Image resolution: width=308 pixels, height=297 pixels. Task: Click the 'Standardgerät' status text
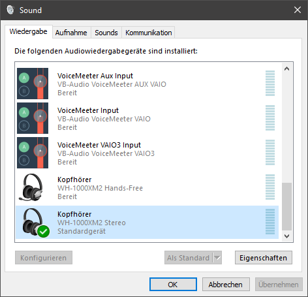point(82,231)
